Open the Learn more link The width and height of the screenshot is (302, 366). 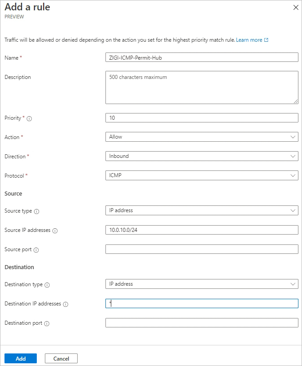(249, 40)
